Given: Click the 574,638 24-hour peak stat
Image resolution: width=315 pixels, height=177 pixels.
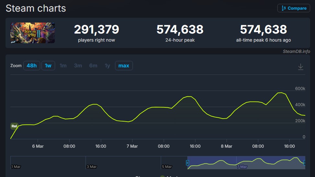Looking at the screenshot, I should point(180,33).
